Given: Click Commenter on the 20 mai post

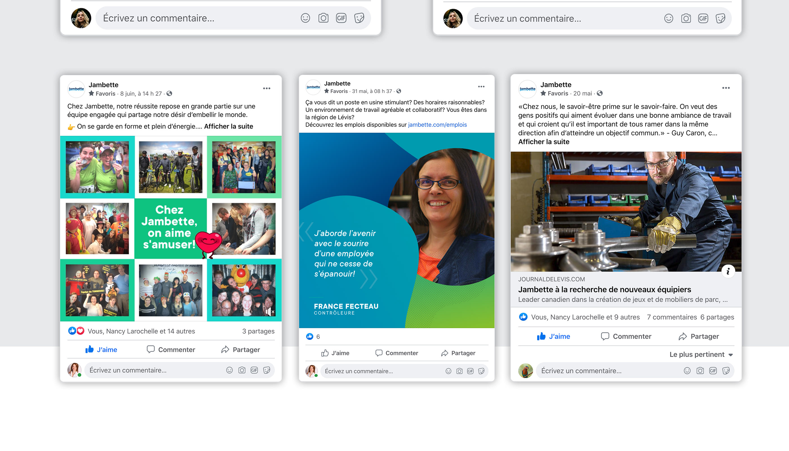Looking at the screenshot, I should pos(626,336).
